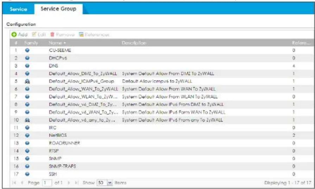Click description 'System Default Allow From WLAN To ZyWALL'

(170, 96)
